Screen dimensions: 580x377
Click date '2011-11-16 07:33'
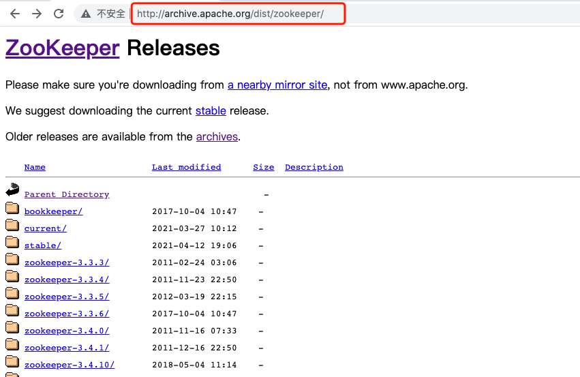194,331
